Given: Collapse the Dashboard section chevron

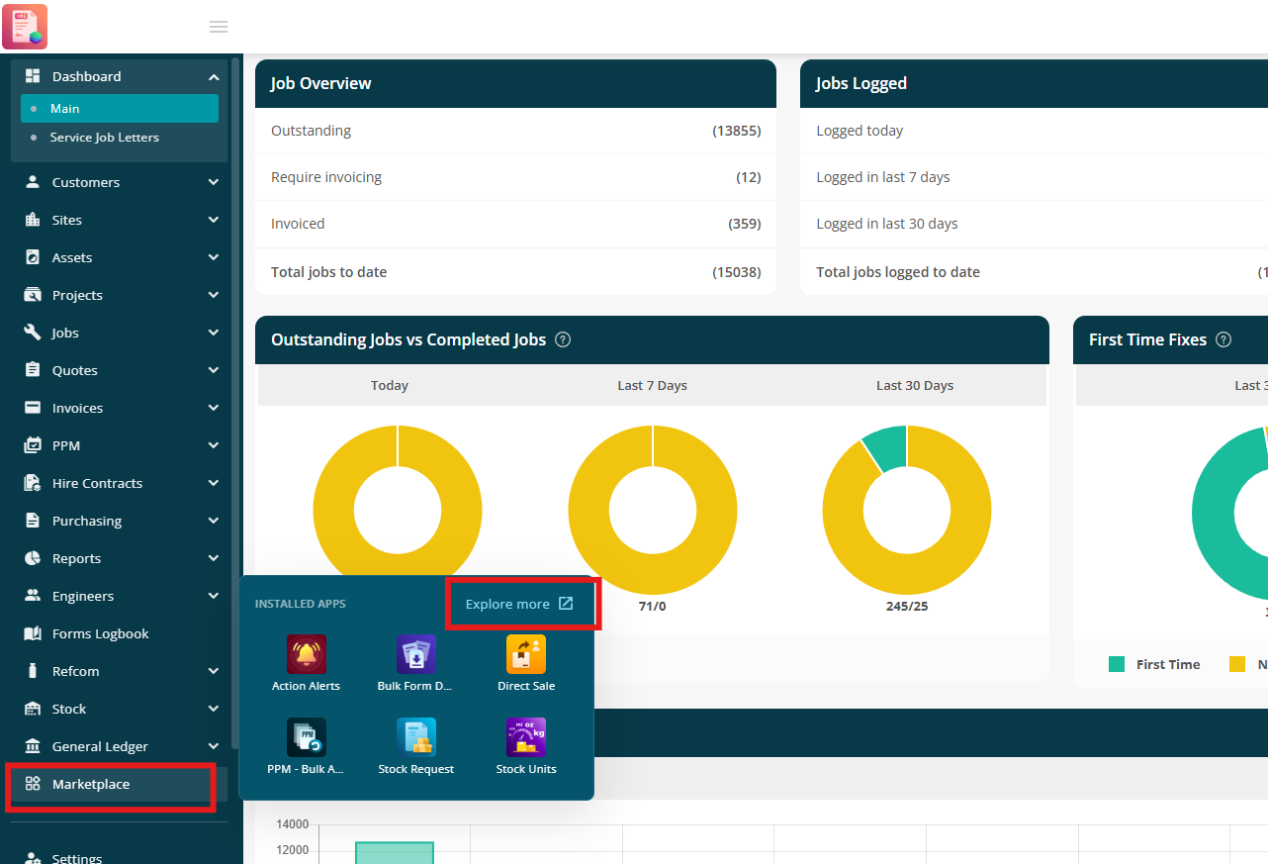Looking at the screenshot, I should pos(214,76).
